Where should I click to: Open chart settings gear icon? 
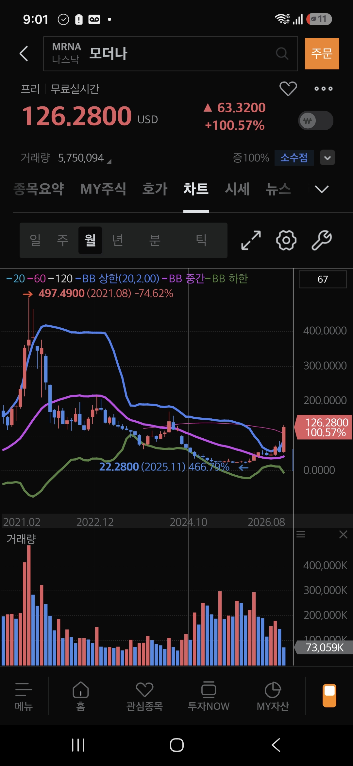286,240
